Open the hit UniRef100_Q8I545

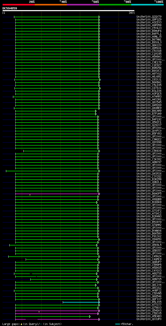pyautogui.click(x=149, y=102)
